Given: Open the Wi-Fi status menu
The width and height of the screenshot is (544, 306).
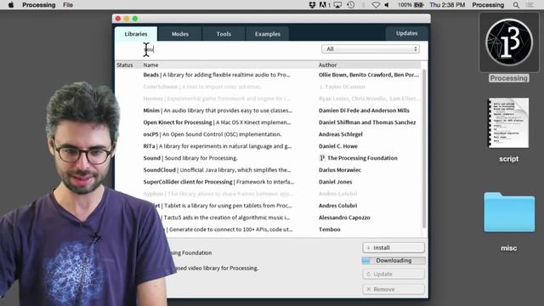Looking at the screenshot, I should [376, 5].
